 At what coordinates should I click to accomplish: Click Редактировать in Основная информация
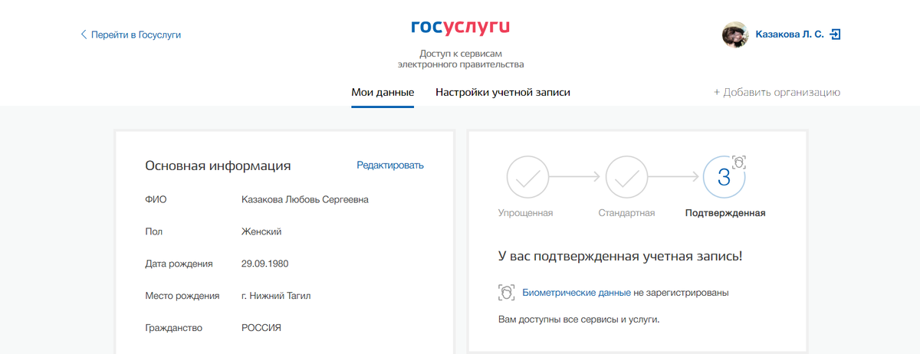coord(390,166)
